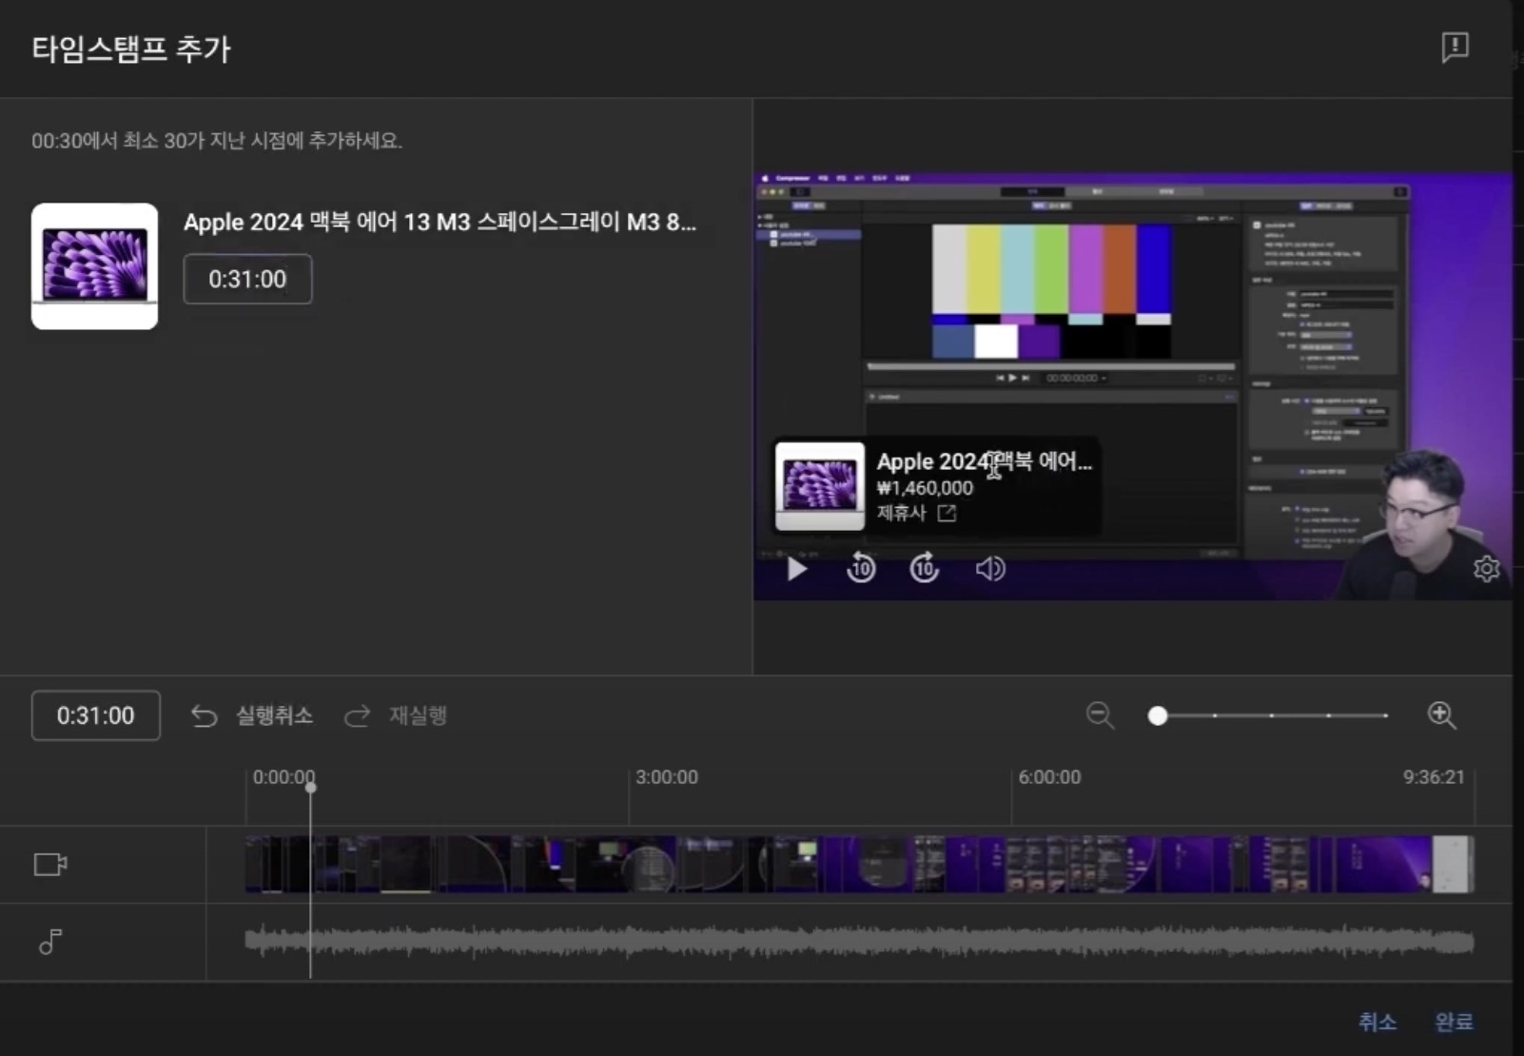Skip forward 10 seconds in preview
The height and width of the screenshot is (1056, 1524).
[x=925, y=568]
